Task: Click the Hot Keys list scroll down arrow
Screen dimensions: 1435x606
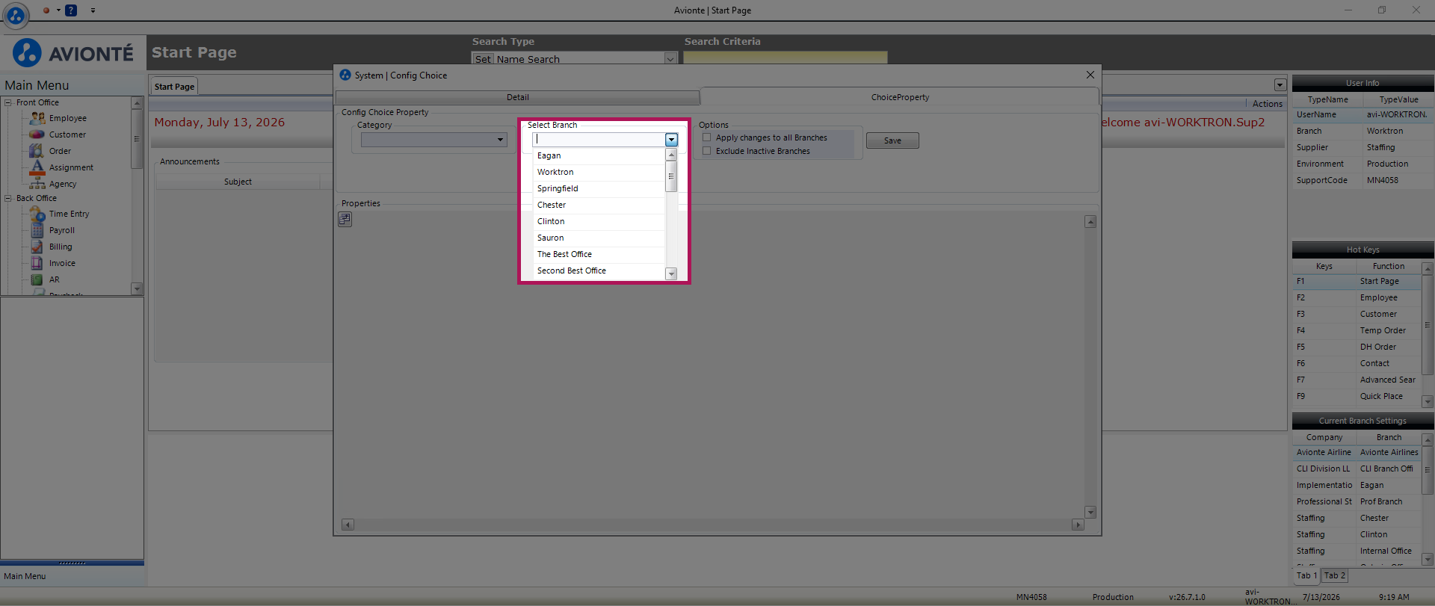Action: click(1428, 401)
